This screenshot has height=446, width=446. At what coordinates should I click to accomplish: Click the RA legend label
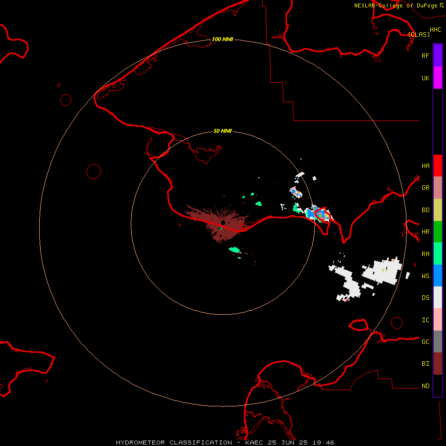coord(425,254)
